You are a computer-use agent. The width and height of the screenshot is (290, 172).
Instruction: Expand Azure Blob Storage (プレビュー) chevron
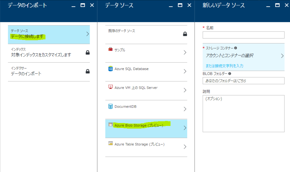click(185, 128)
